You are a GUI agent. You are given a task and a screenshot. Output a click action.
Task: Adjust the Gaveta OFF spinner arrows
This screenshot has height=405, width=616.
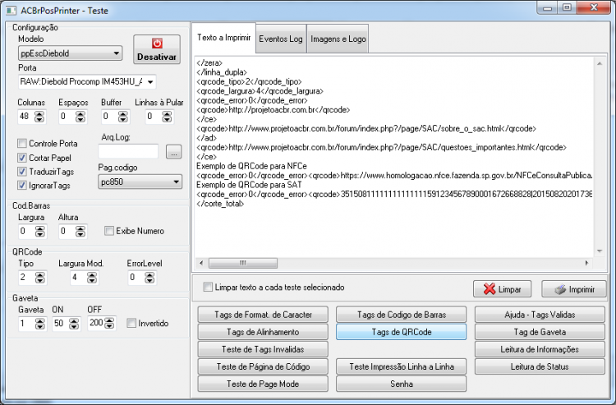pyautogui.click(x=109, y=323)
